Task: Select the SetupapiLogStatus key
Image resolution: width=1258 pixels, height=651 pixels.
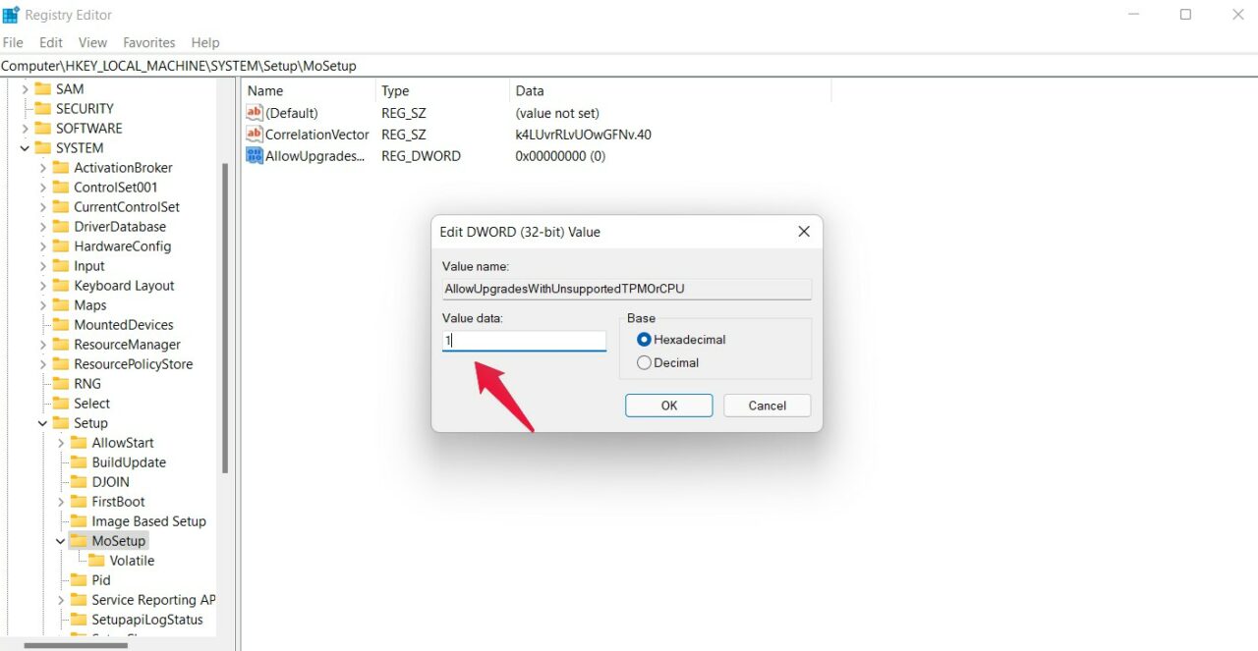Action: pyautogui.click(x=147, y=619)
